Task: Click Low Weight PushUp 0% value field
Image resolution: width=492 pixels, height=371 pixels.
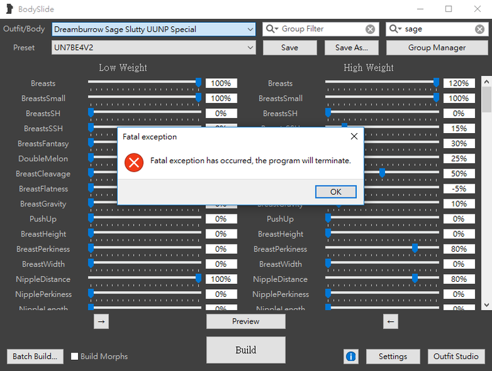Action: (x=221, y=218)
